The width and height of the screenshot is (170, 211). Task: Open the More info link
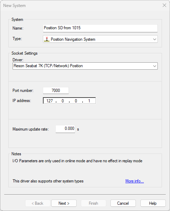[x=134, y=181]
